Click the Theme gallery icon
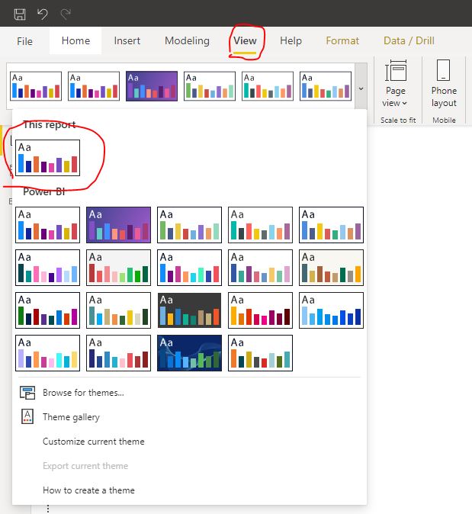This screenshot has height=514, width=472. click(x=27, y=416)
